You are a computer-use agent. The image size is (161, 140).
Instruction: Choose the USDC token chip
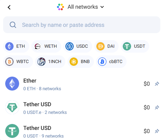[x=78, y=46]
